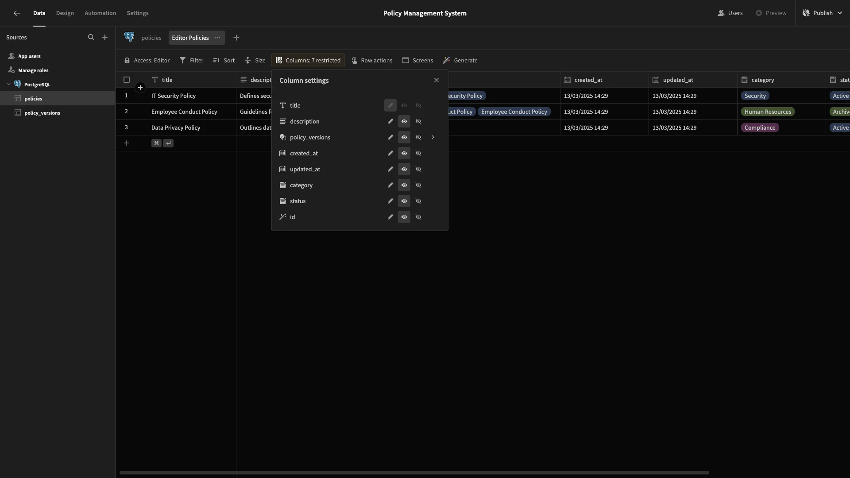The image size is (850, 478).
Task: Open Access: Editor role dropdown
Action: coord(147,61)
